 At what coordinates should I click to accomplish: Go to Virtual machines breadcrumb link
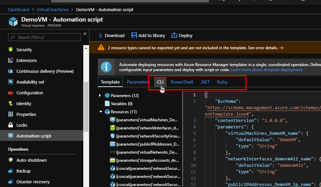(x=53, y=10)
